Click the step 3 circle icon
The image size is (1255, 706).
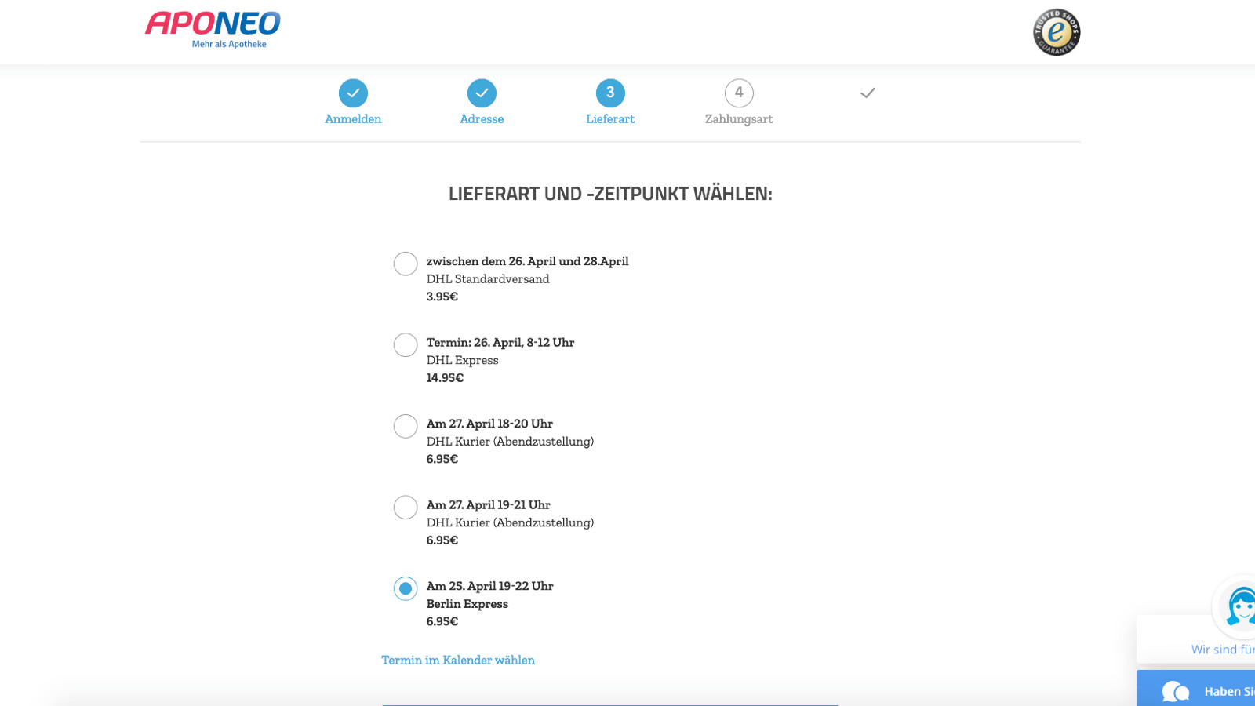pos(610,93)
